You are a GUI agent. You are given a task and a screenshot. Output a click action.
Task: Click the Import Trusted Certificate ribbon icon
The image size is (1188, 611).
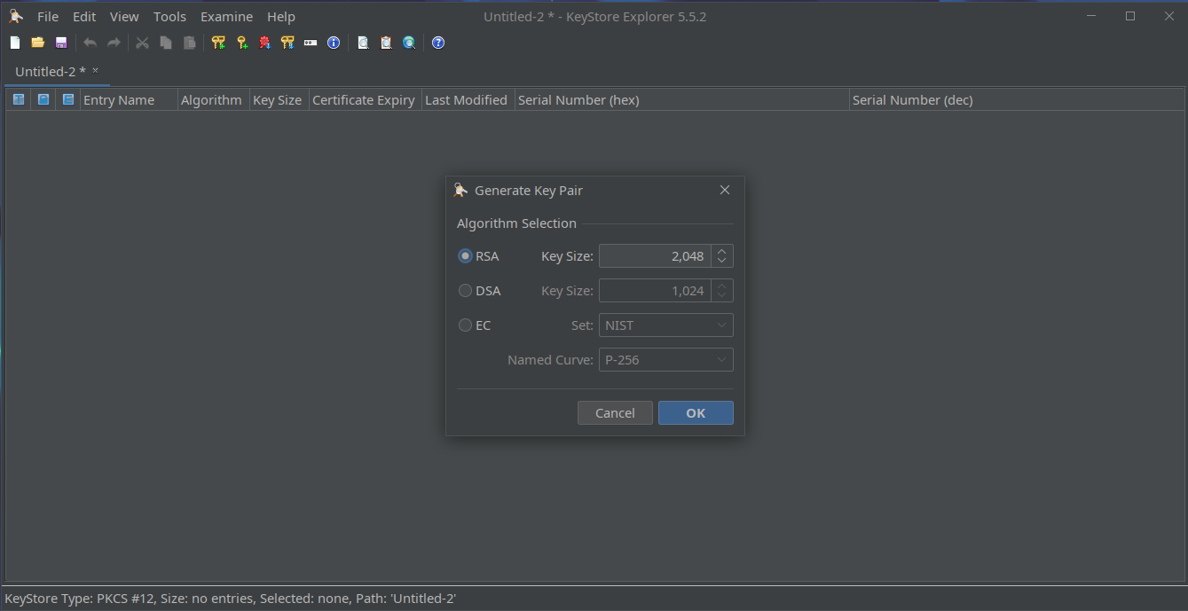[264, 43]
